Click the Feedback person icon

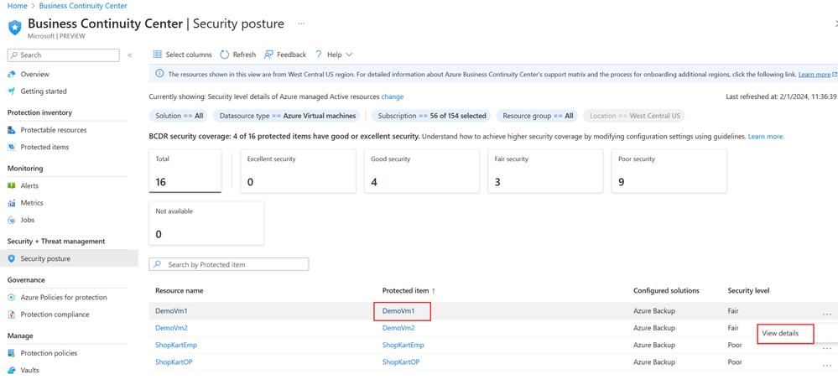pyautogui.click(x=268, y=55)
